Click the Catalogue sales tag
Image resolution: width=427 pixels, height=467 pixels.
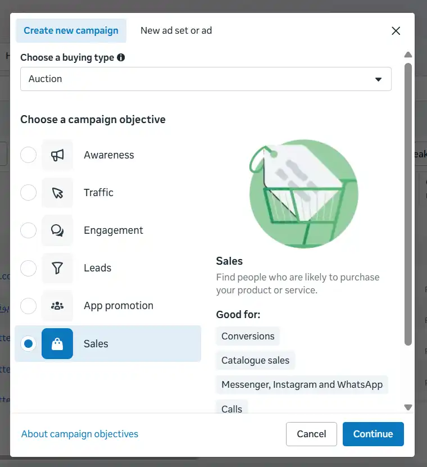[255, 360]
